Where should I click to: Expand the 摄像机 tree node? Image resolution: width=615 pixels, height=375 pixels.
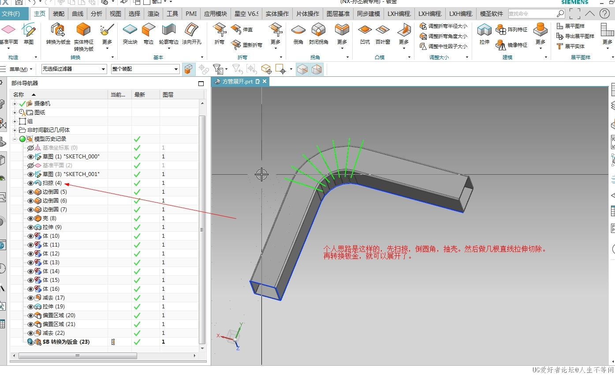click(x=15, y=104)
